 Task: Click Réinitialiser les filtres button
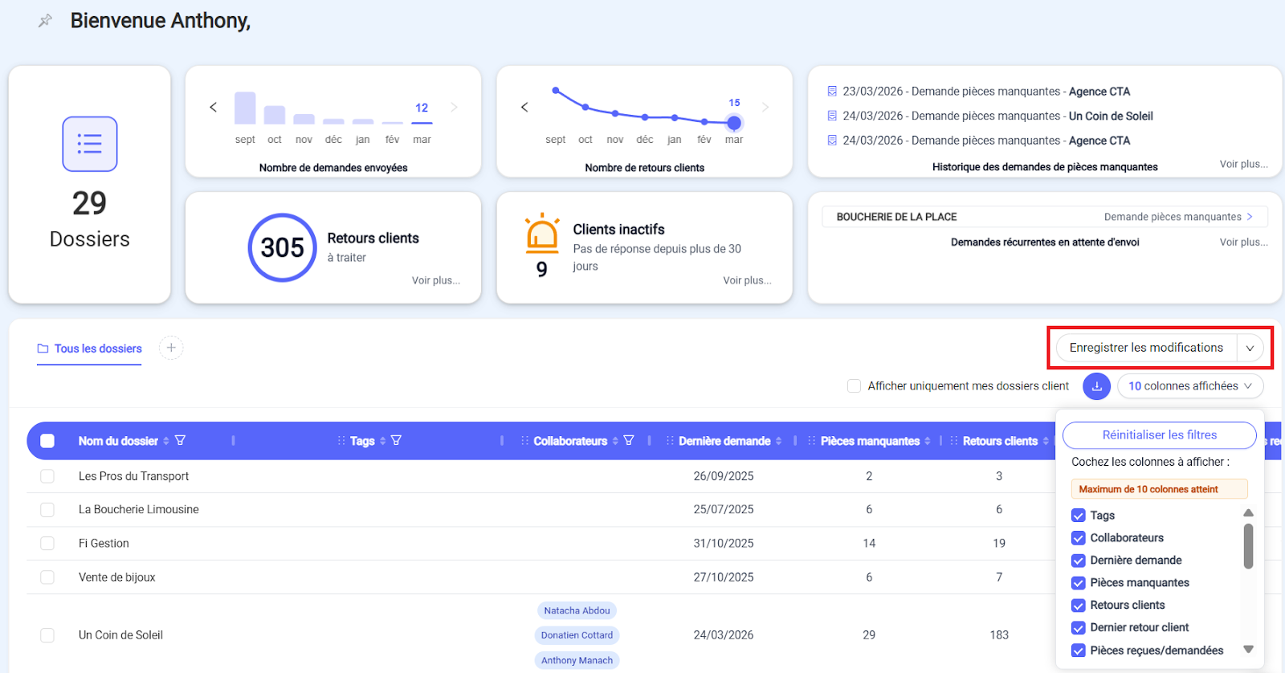(x=1159, y=435)
